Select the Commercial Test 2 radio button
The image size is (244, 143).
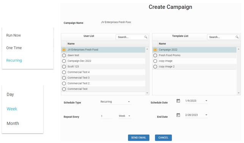[x=64, y=83]
